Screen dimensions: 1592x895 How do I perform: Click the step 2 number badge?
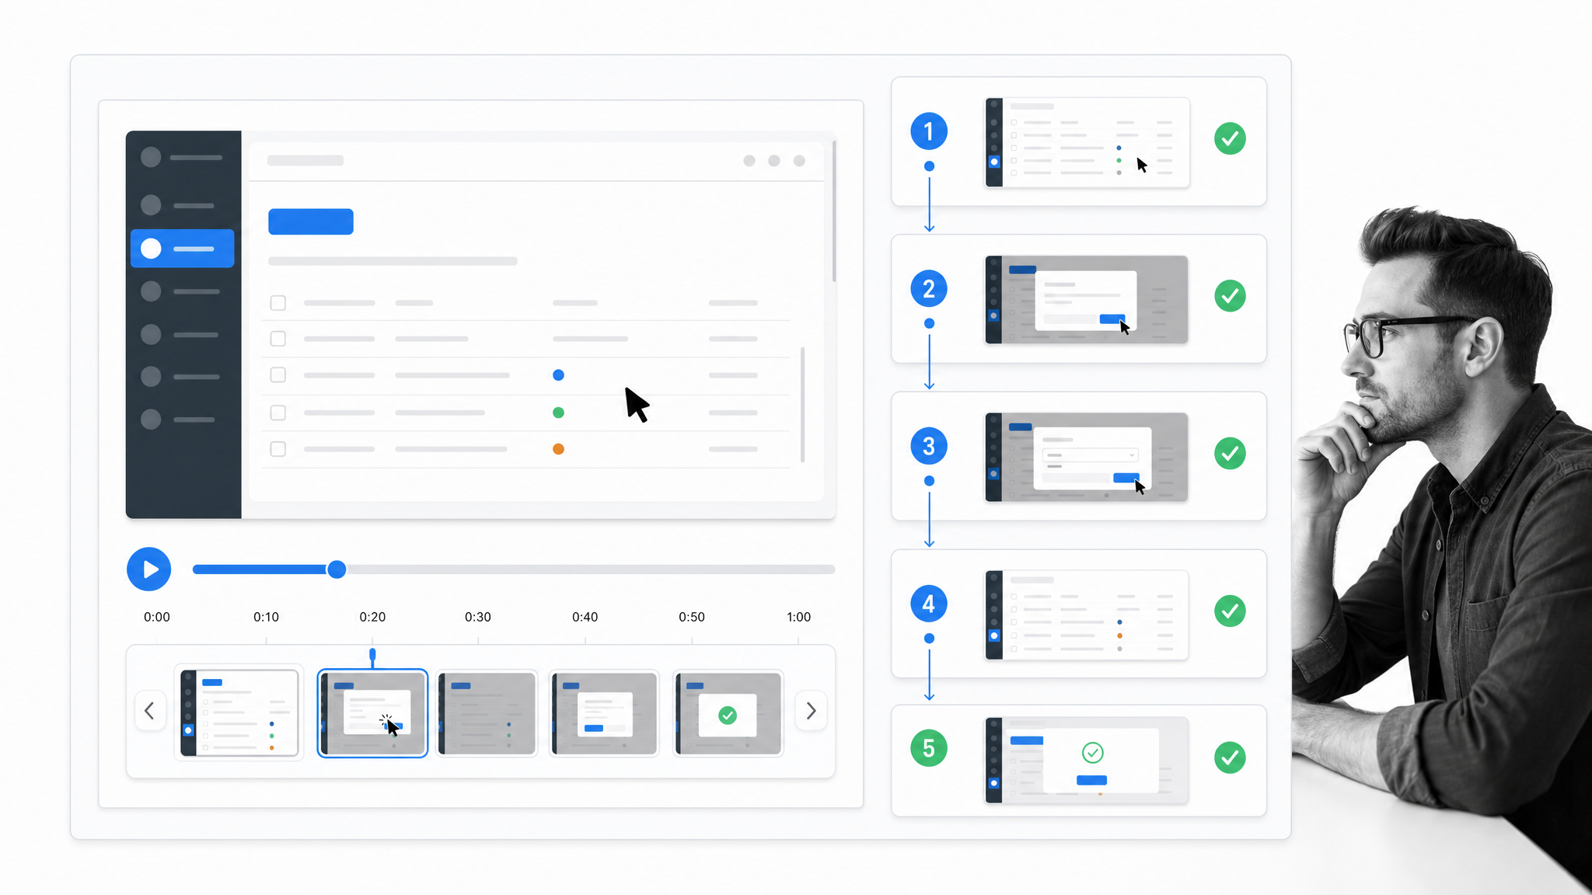click(x=929, y=289)
